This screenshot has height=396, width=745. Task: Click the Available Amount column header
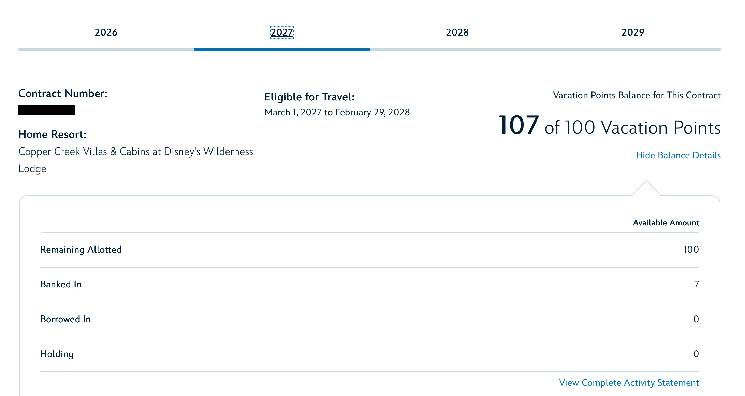666,223
